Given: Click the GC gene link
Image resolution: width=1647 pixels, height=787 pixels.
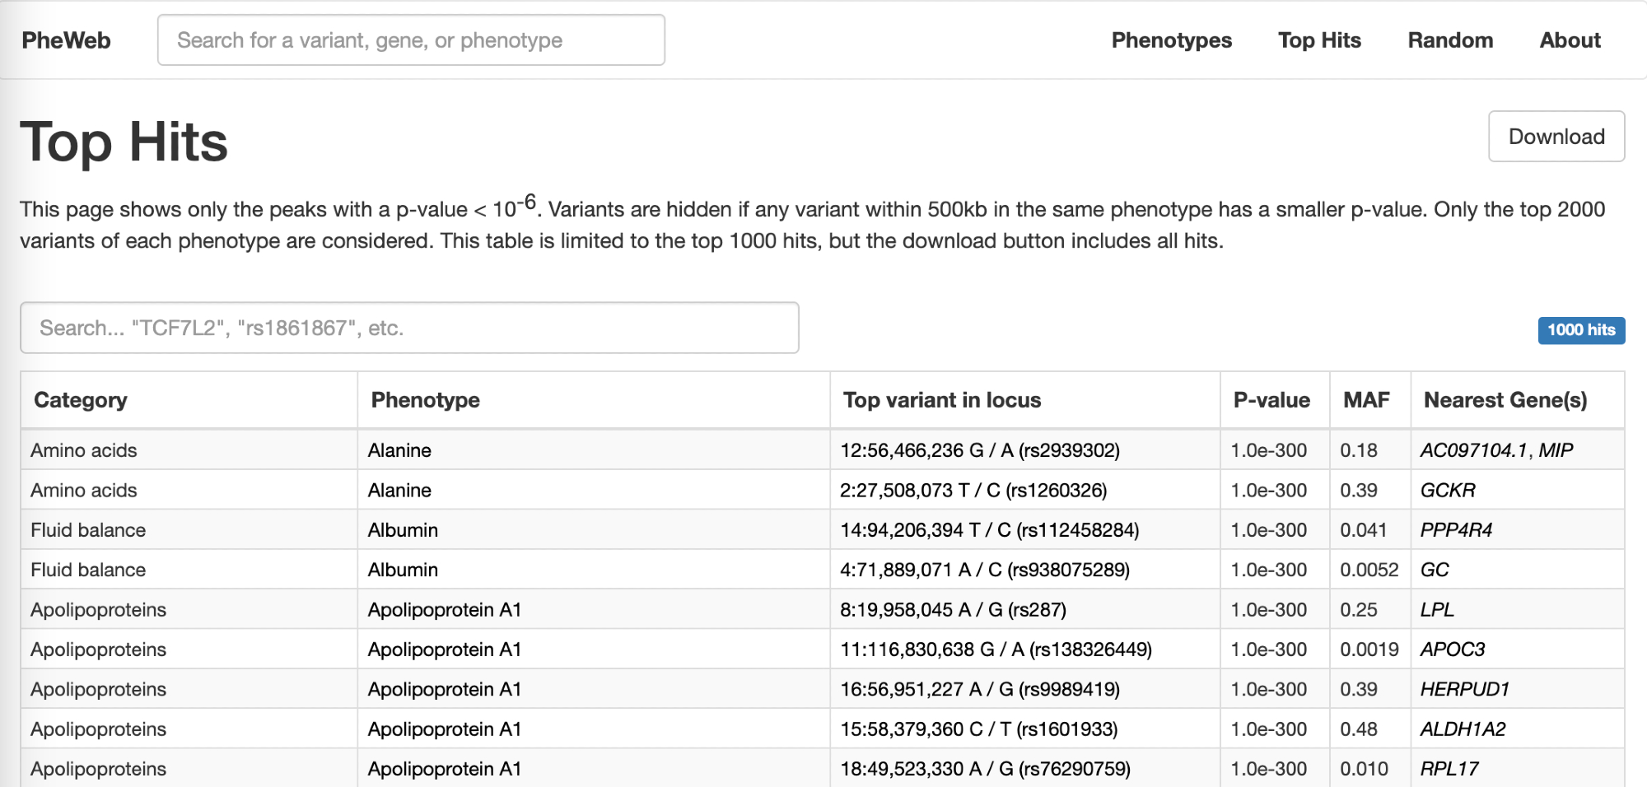Looking at the screenshot, I should [1435, 570].
